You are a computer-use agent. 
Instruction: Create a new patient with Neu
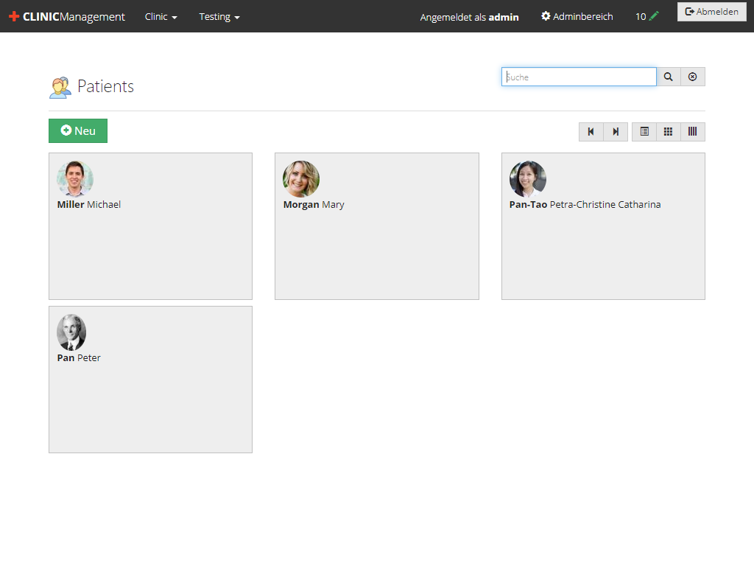coord(78,131)
